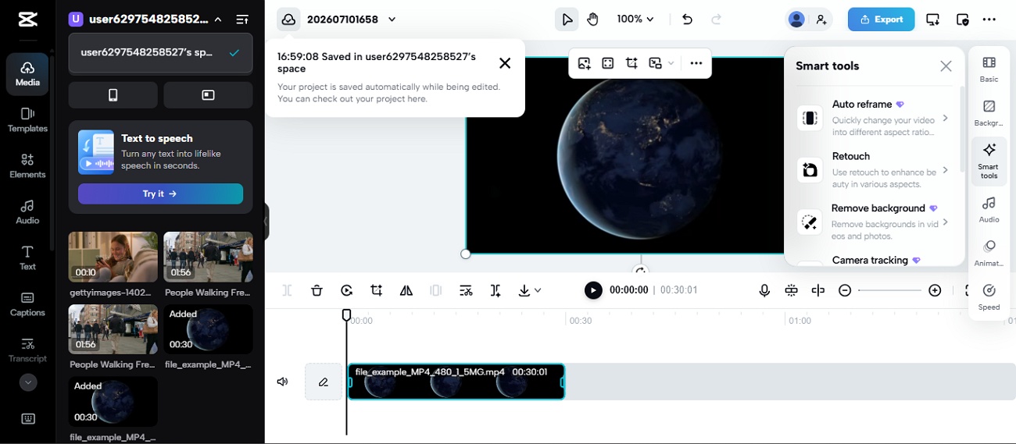
Task: Expand more sidebar items chevron
Action: pos(28,382)
